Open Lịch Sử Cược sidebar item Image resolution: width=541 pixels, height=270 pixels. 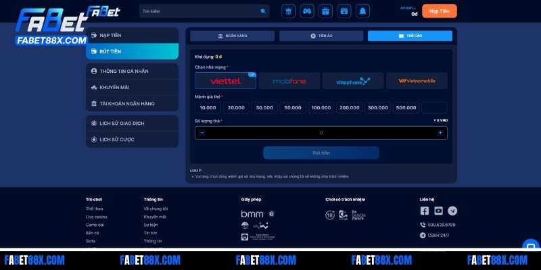tap(132, 140)
